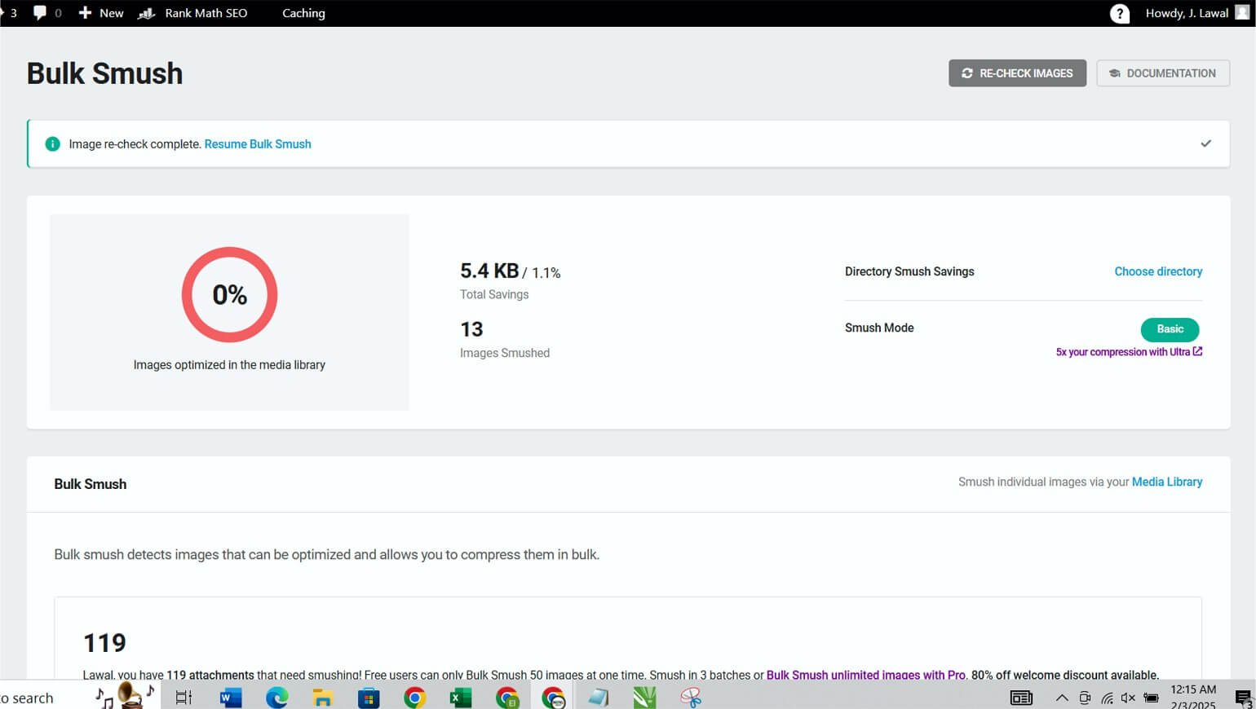Click the Resume Bulk Smush link
This screenshot has height=709, width=1256.
point(258,144)
